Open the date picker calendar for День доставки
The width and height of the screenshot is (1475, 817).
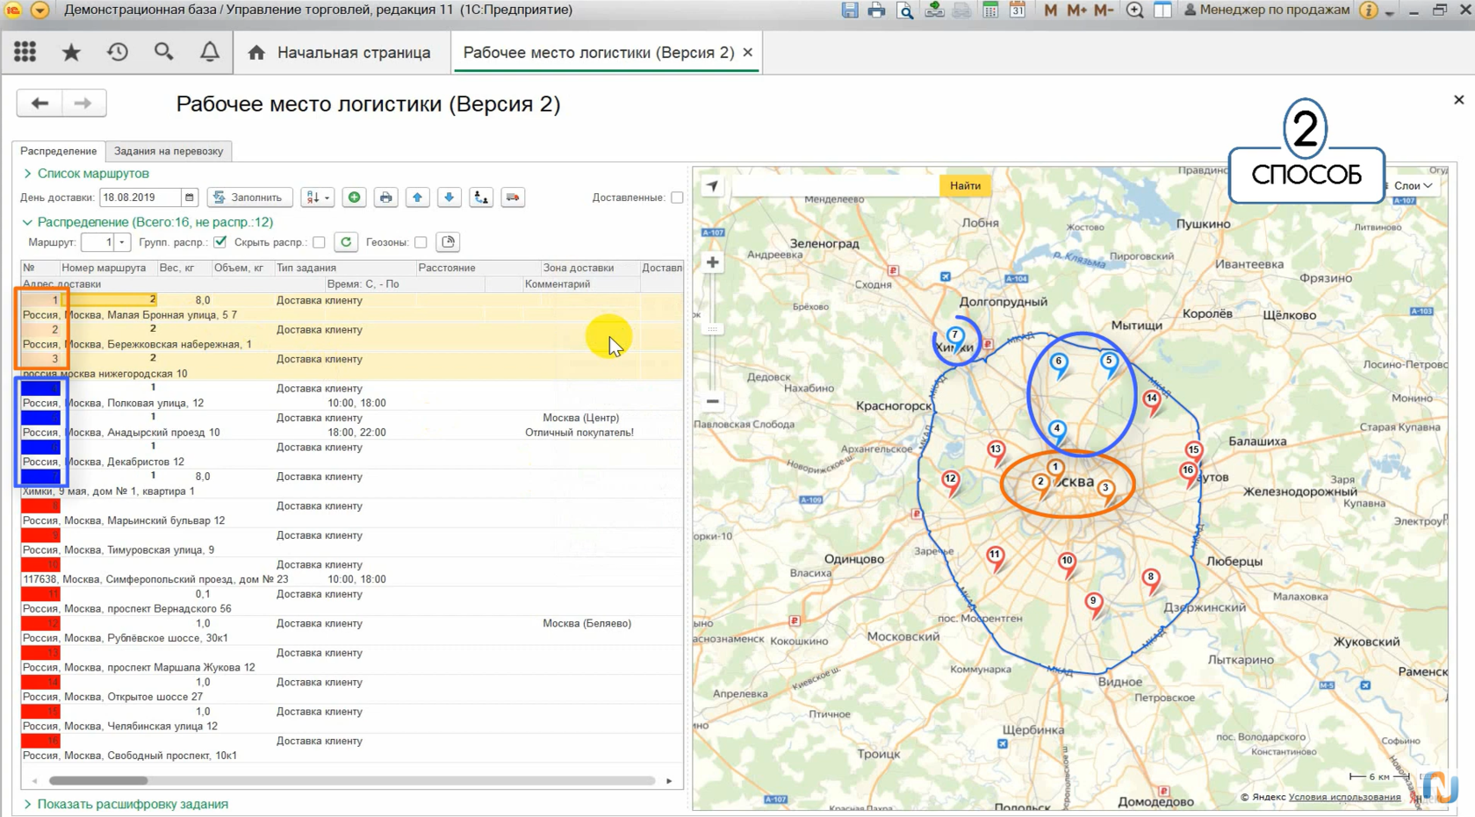[189, 197]
